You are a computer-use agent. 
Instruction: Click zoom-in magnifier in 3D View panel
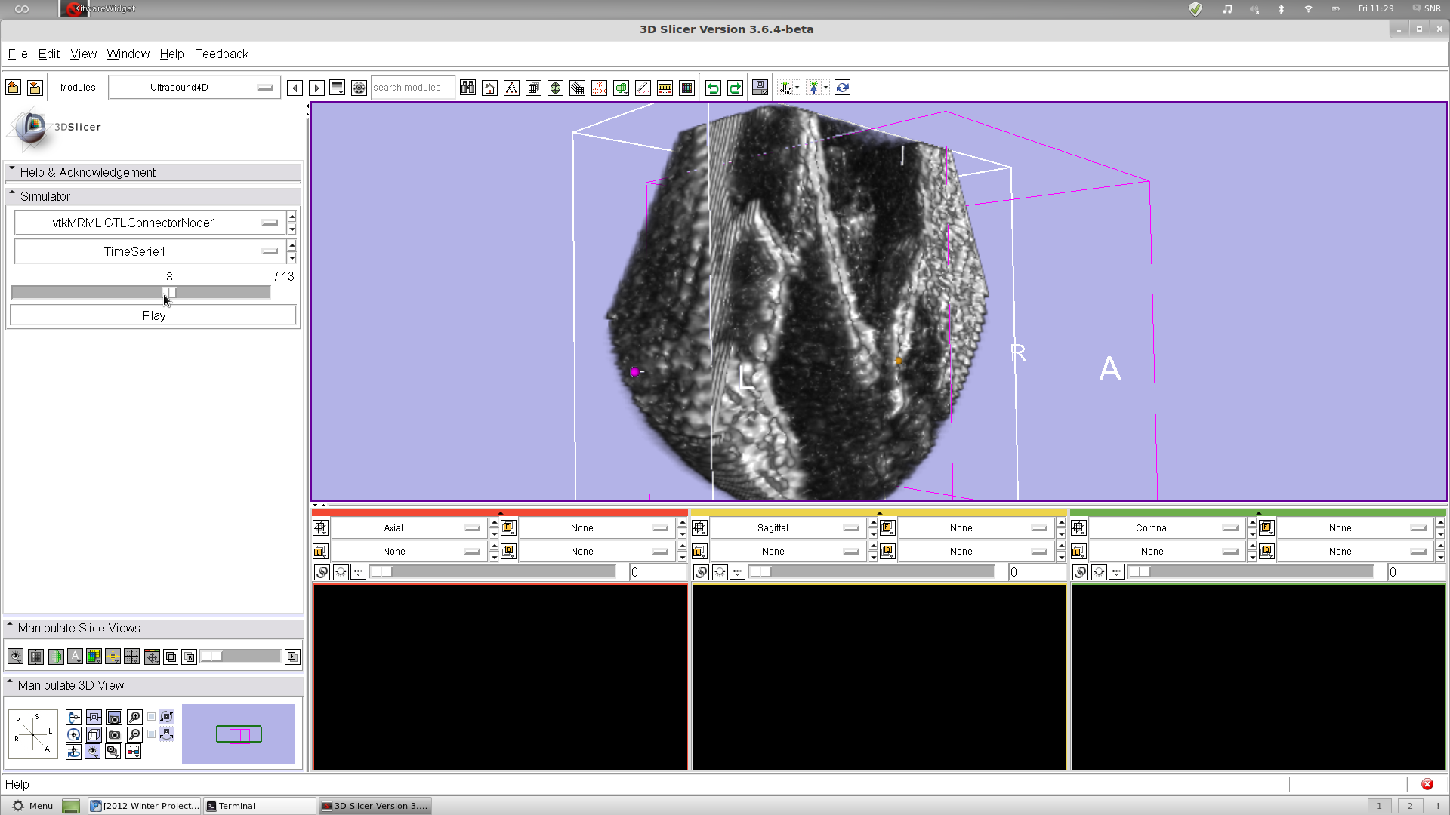tap(134, 717)
